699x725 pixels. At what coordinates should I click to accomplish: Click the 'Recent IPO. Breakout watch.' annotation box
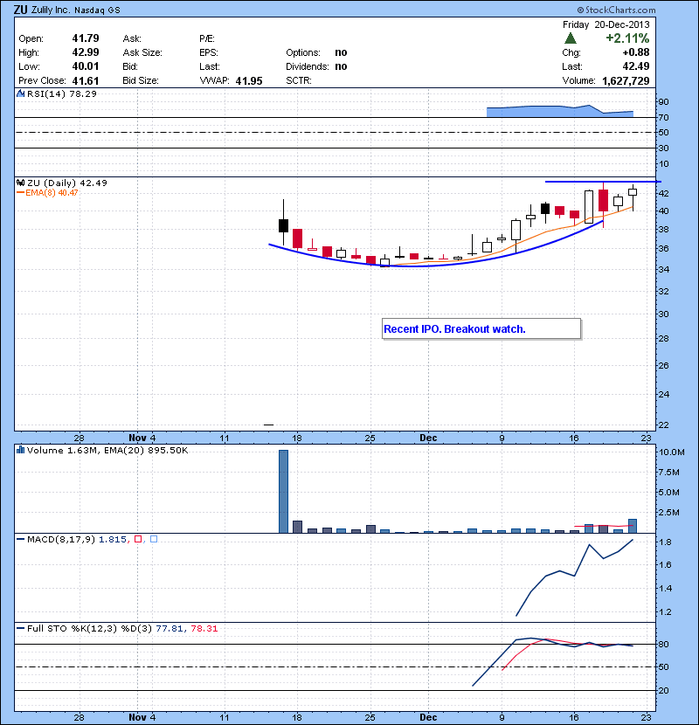(x=481, y=328)
